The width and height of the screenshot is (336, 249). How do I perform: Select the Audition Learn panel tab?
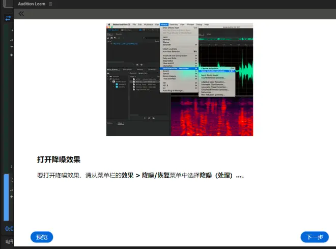tap(32, 4)
